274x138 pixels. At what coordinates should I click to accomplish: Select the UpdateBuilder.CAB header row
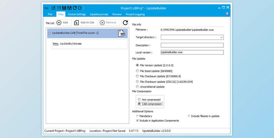click(87, 33)
